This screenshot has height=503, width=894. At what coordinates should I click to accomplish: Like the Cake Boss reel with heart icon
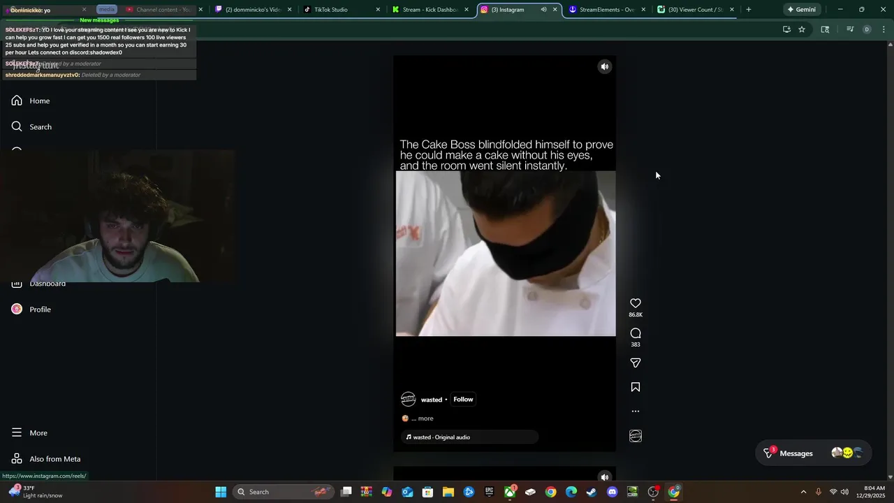(x=636, y=303)
